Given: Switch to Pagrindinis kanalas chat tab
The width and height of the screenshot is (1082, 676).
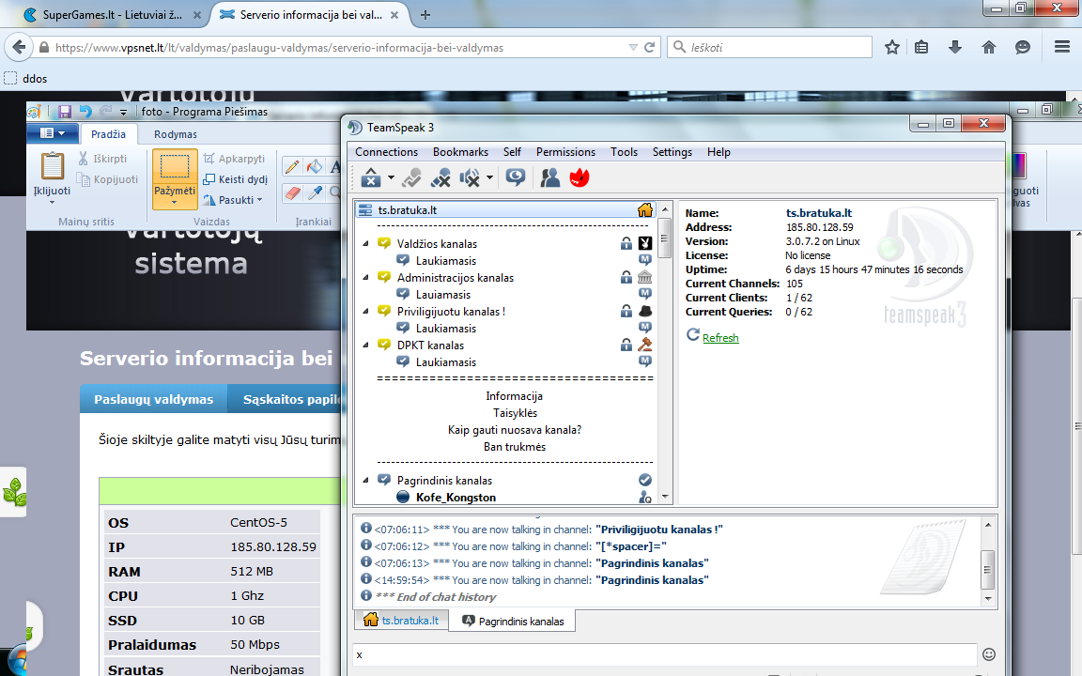Looking at the screenshot, I should tap(513, 621).
